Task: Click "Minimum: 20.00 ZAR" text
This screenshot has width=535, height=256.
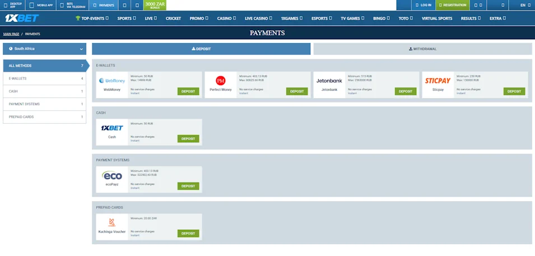Action: 143,218
